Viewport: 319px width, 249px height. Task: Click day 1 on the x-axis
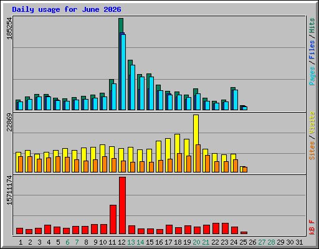click(21, 242)
